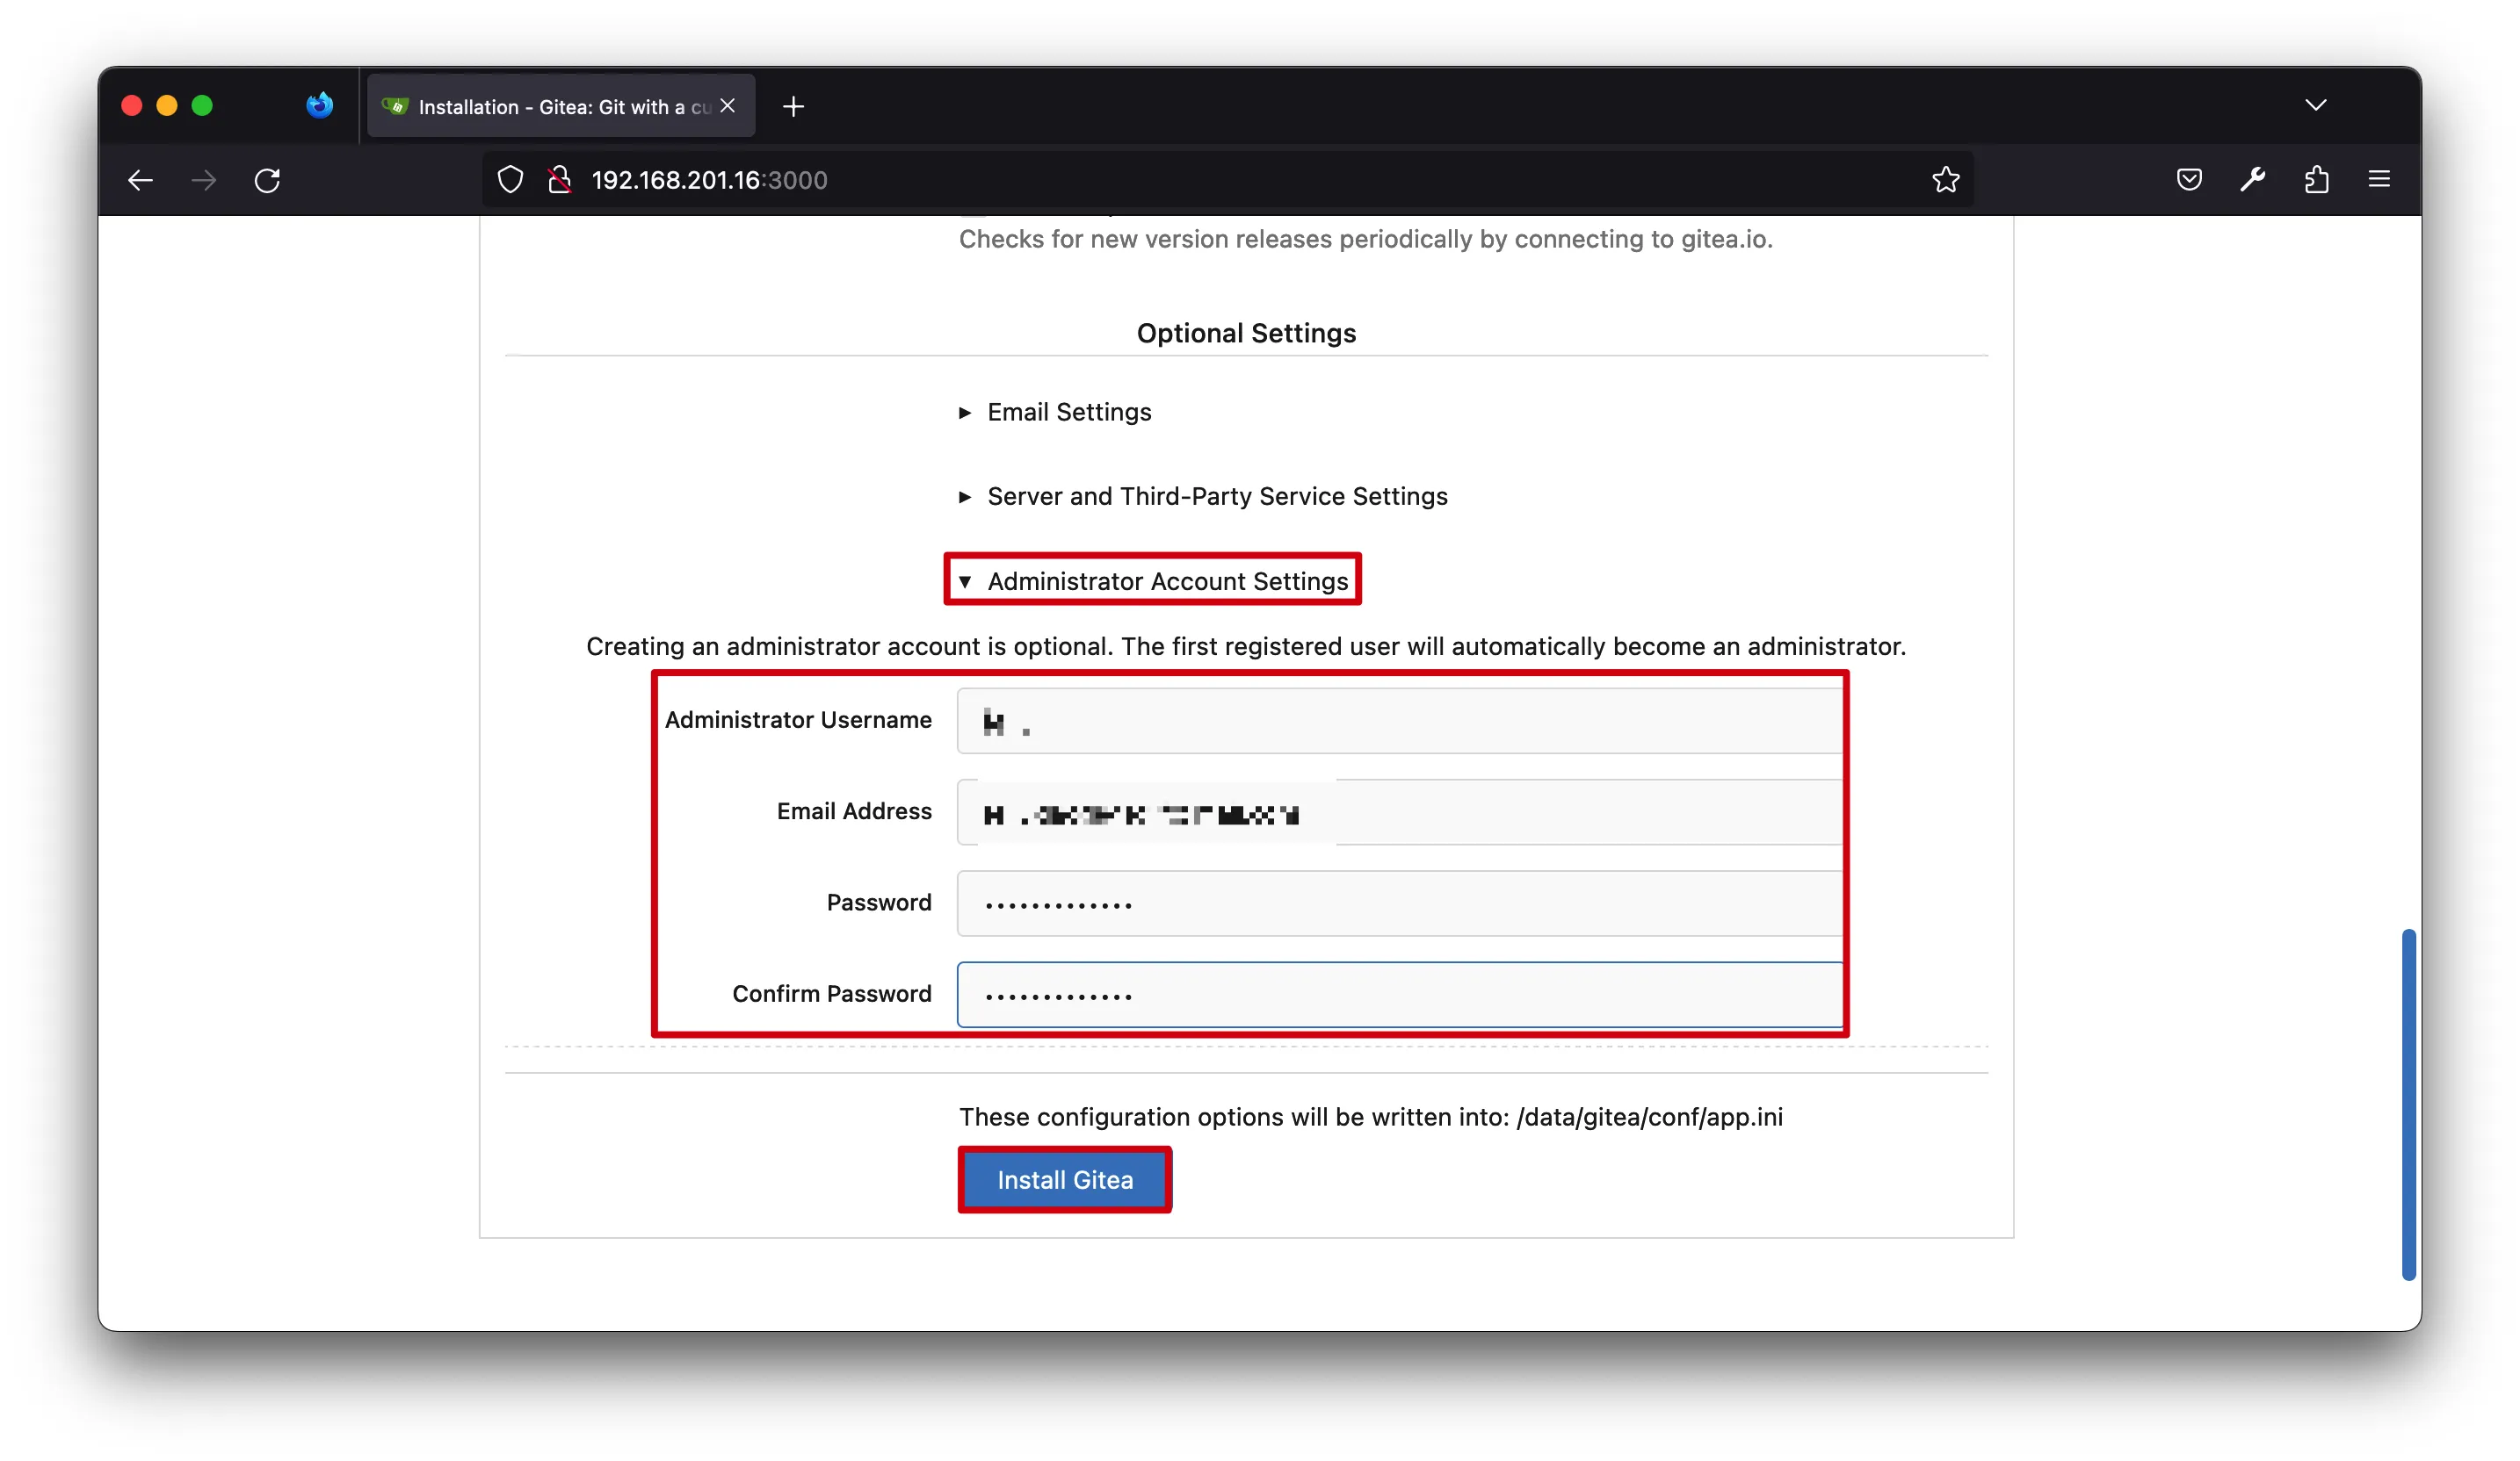This screenshot has width=2520, height=1461.
Task: Close the Gitea Installation tab
Action: [728, 106]
